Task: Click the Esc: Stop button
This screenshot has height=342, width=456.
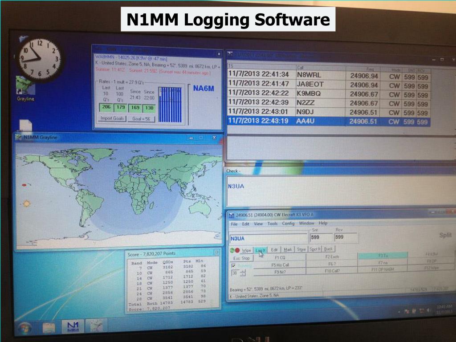Action: point(241,258)
